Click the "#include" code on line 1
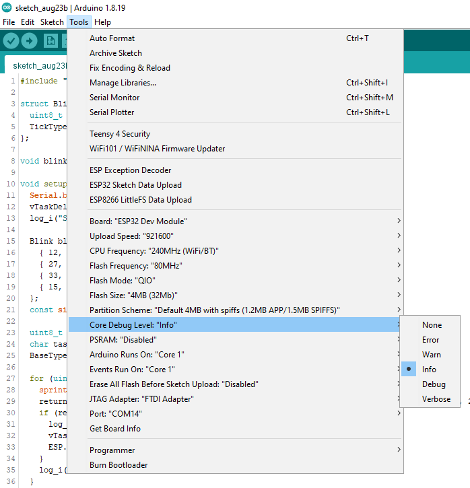 pos(39,81)
